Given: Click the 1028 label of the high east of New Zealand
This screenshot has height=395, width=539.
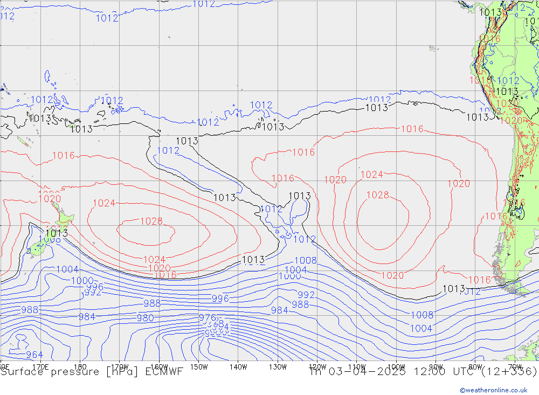Looking at the screenshot, I should click(x=151, y=221).
